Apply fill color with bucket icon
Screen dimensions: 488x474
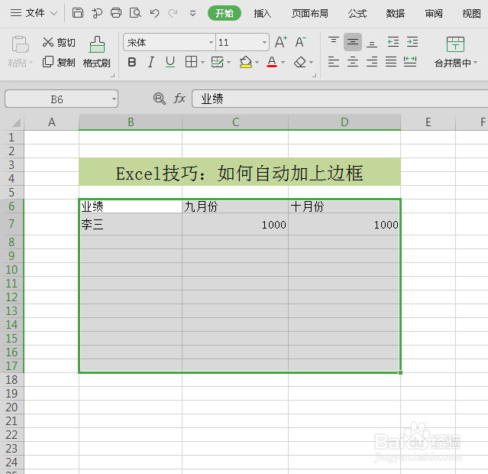(246, 62)
